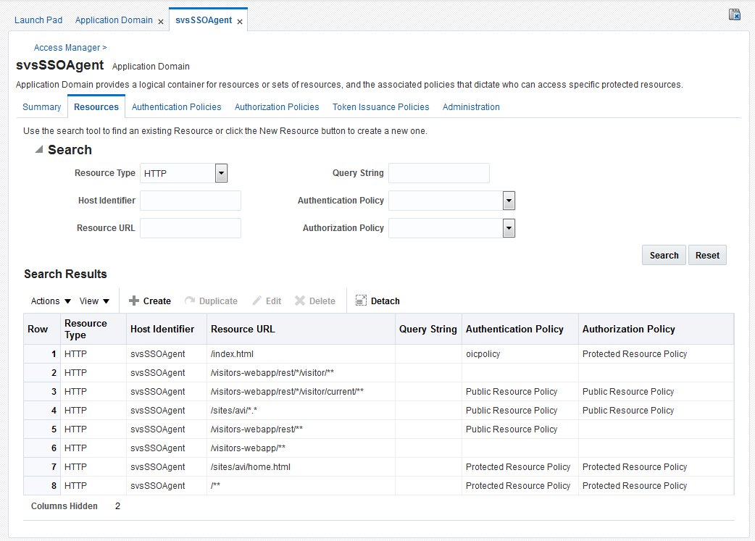Click the Detach table icon
This screenshot has height=541, width=755.
[x=361, y=301]
